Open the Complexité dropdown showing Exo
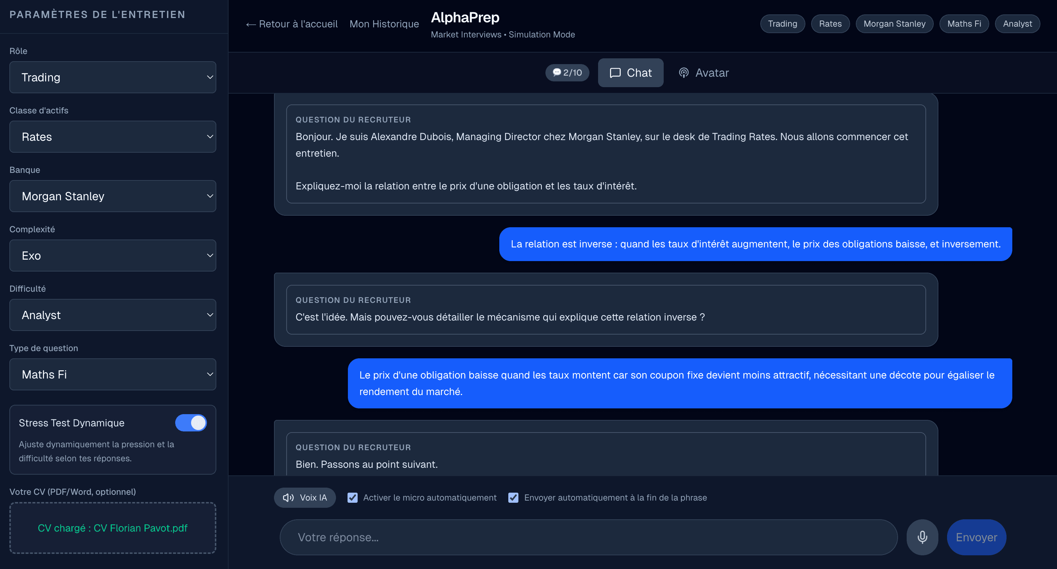Screen dimensions: 1057x569 pyautogui.click(x=112, y=255)
